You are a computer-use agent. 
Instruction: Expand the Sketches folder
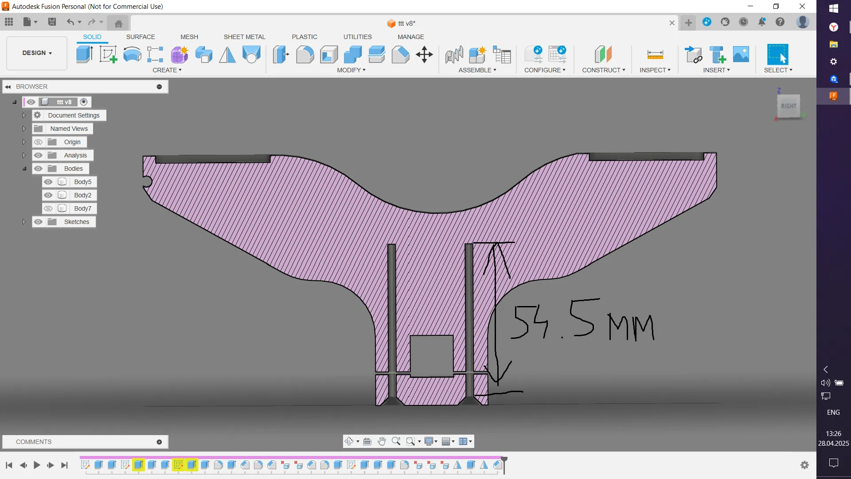coord(24,222)
